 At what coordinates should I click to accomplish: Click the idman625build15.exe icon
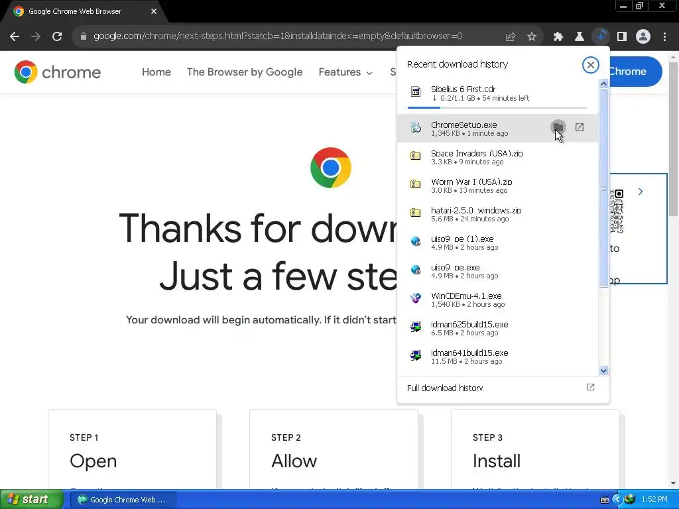click(415, 327)
